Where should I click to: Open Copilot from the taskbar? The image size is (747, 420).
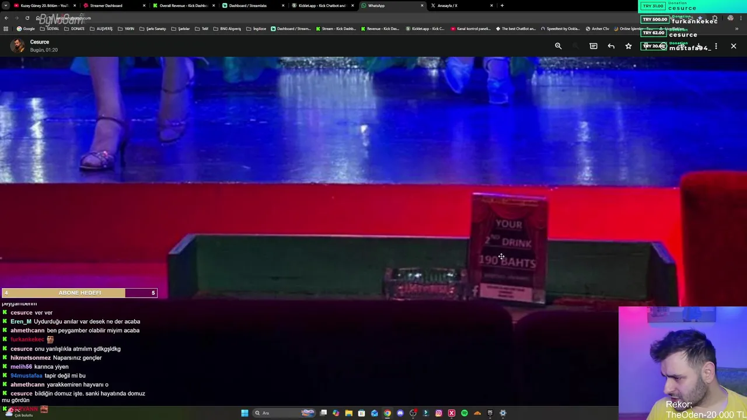[336, 413]
